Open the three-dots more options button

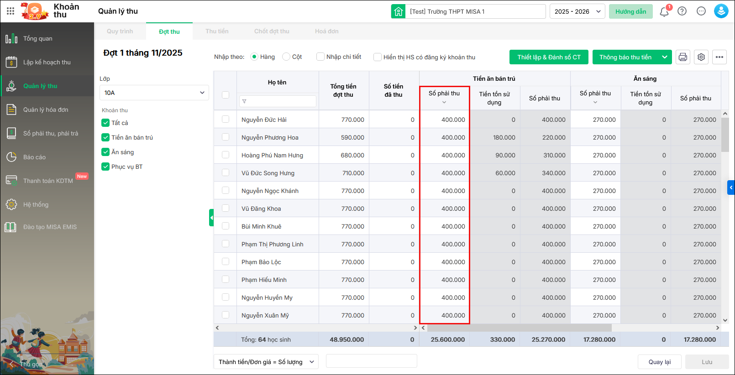point(719,57)
